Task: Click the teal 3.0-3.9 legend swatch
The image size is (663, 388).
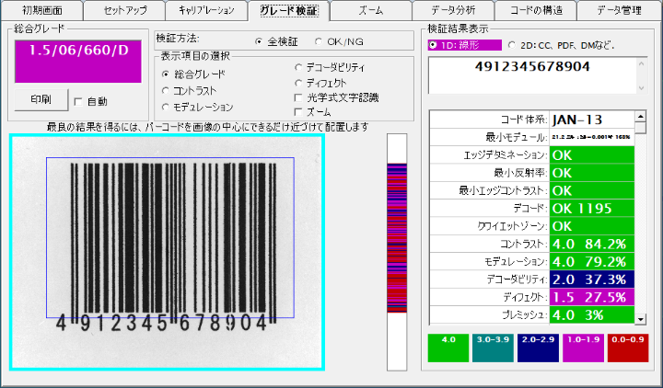Action: coord(493,348)
